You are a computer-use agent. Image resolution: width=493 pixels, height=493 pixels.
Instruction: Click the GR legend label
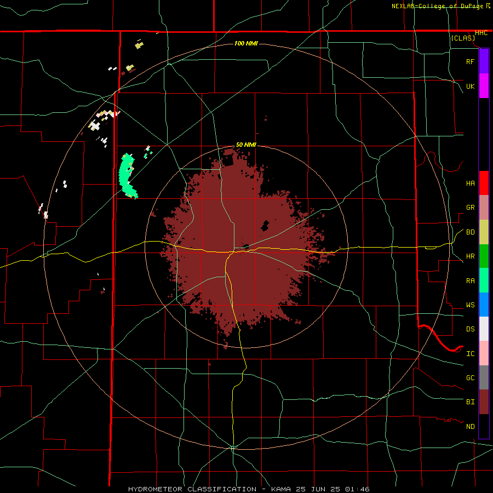click(470, 207)
